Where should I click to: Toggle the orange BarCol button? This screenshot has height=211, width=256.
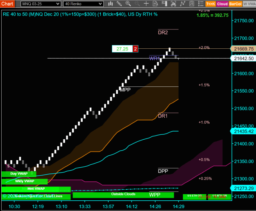coord(235,4)
